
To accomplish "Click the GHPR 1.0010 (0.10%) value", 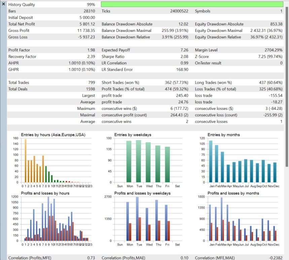I will 82,70.
